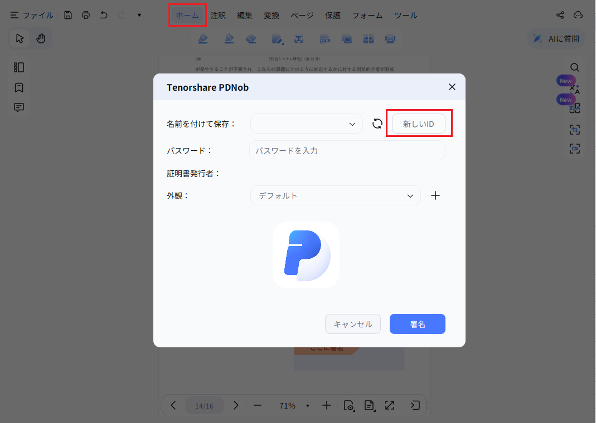Click the last toolbar batch icon

(x=390, y=39)
